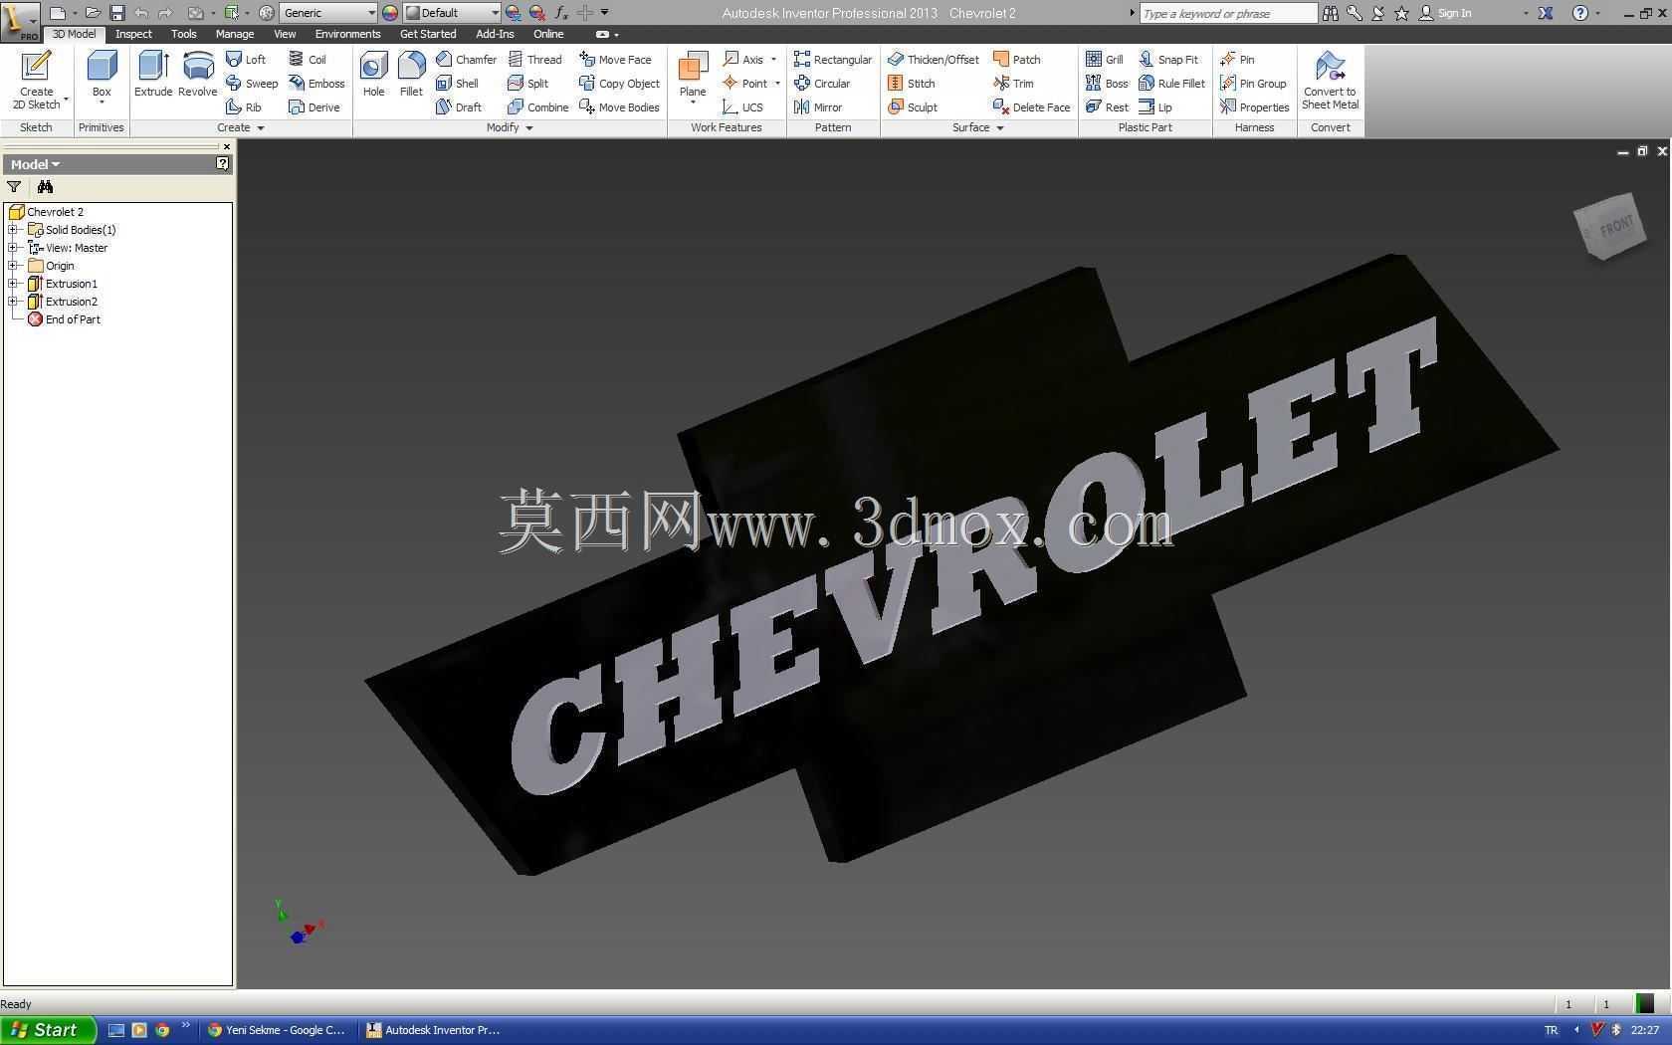
Task: Expand the View: Master node
Action: click(14, 248)
